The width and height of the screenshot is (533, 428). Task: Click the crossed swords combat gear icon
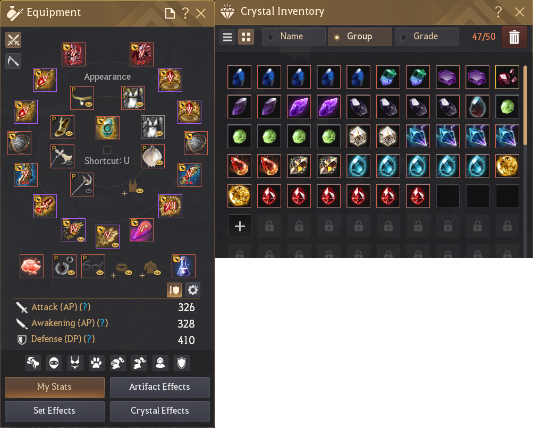[13, 40]
